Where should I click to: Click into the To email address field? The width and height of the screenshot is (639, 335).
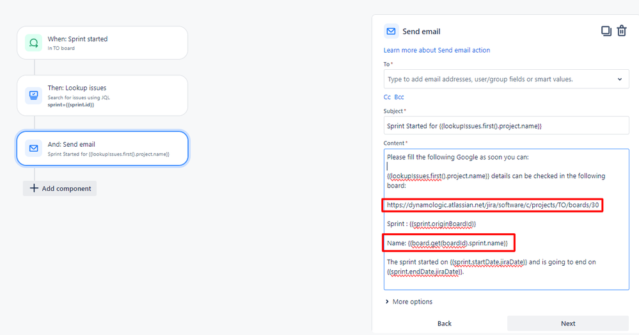point(506,79)
